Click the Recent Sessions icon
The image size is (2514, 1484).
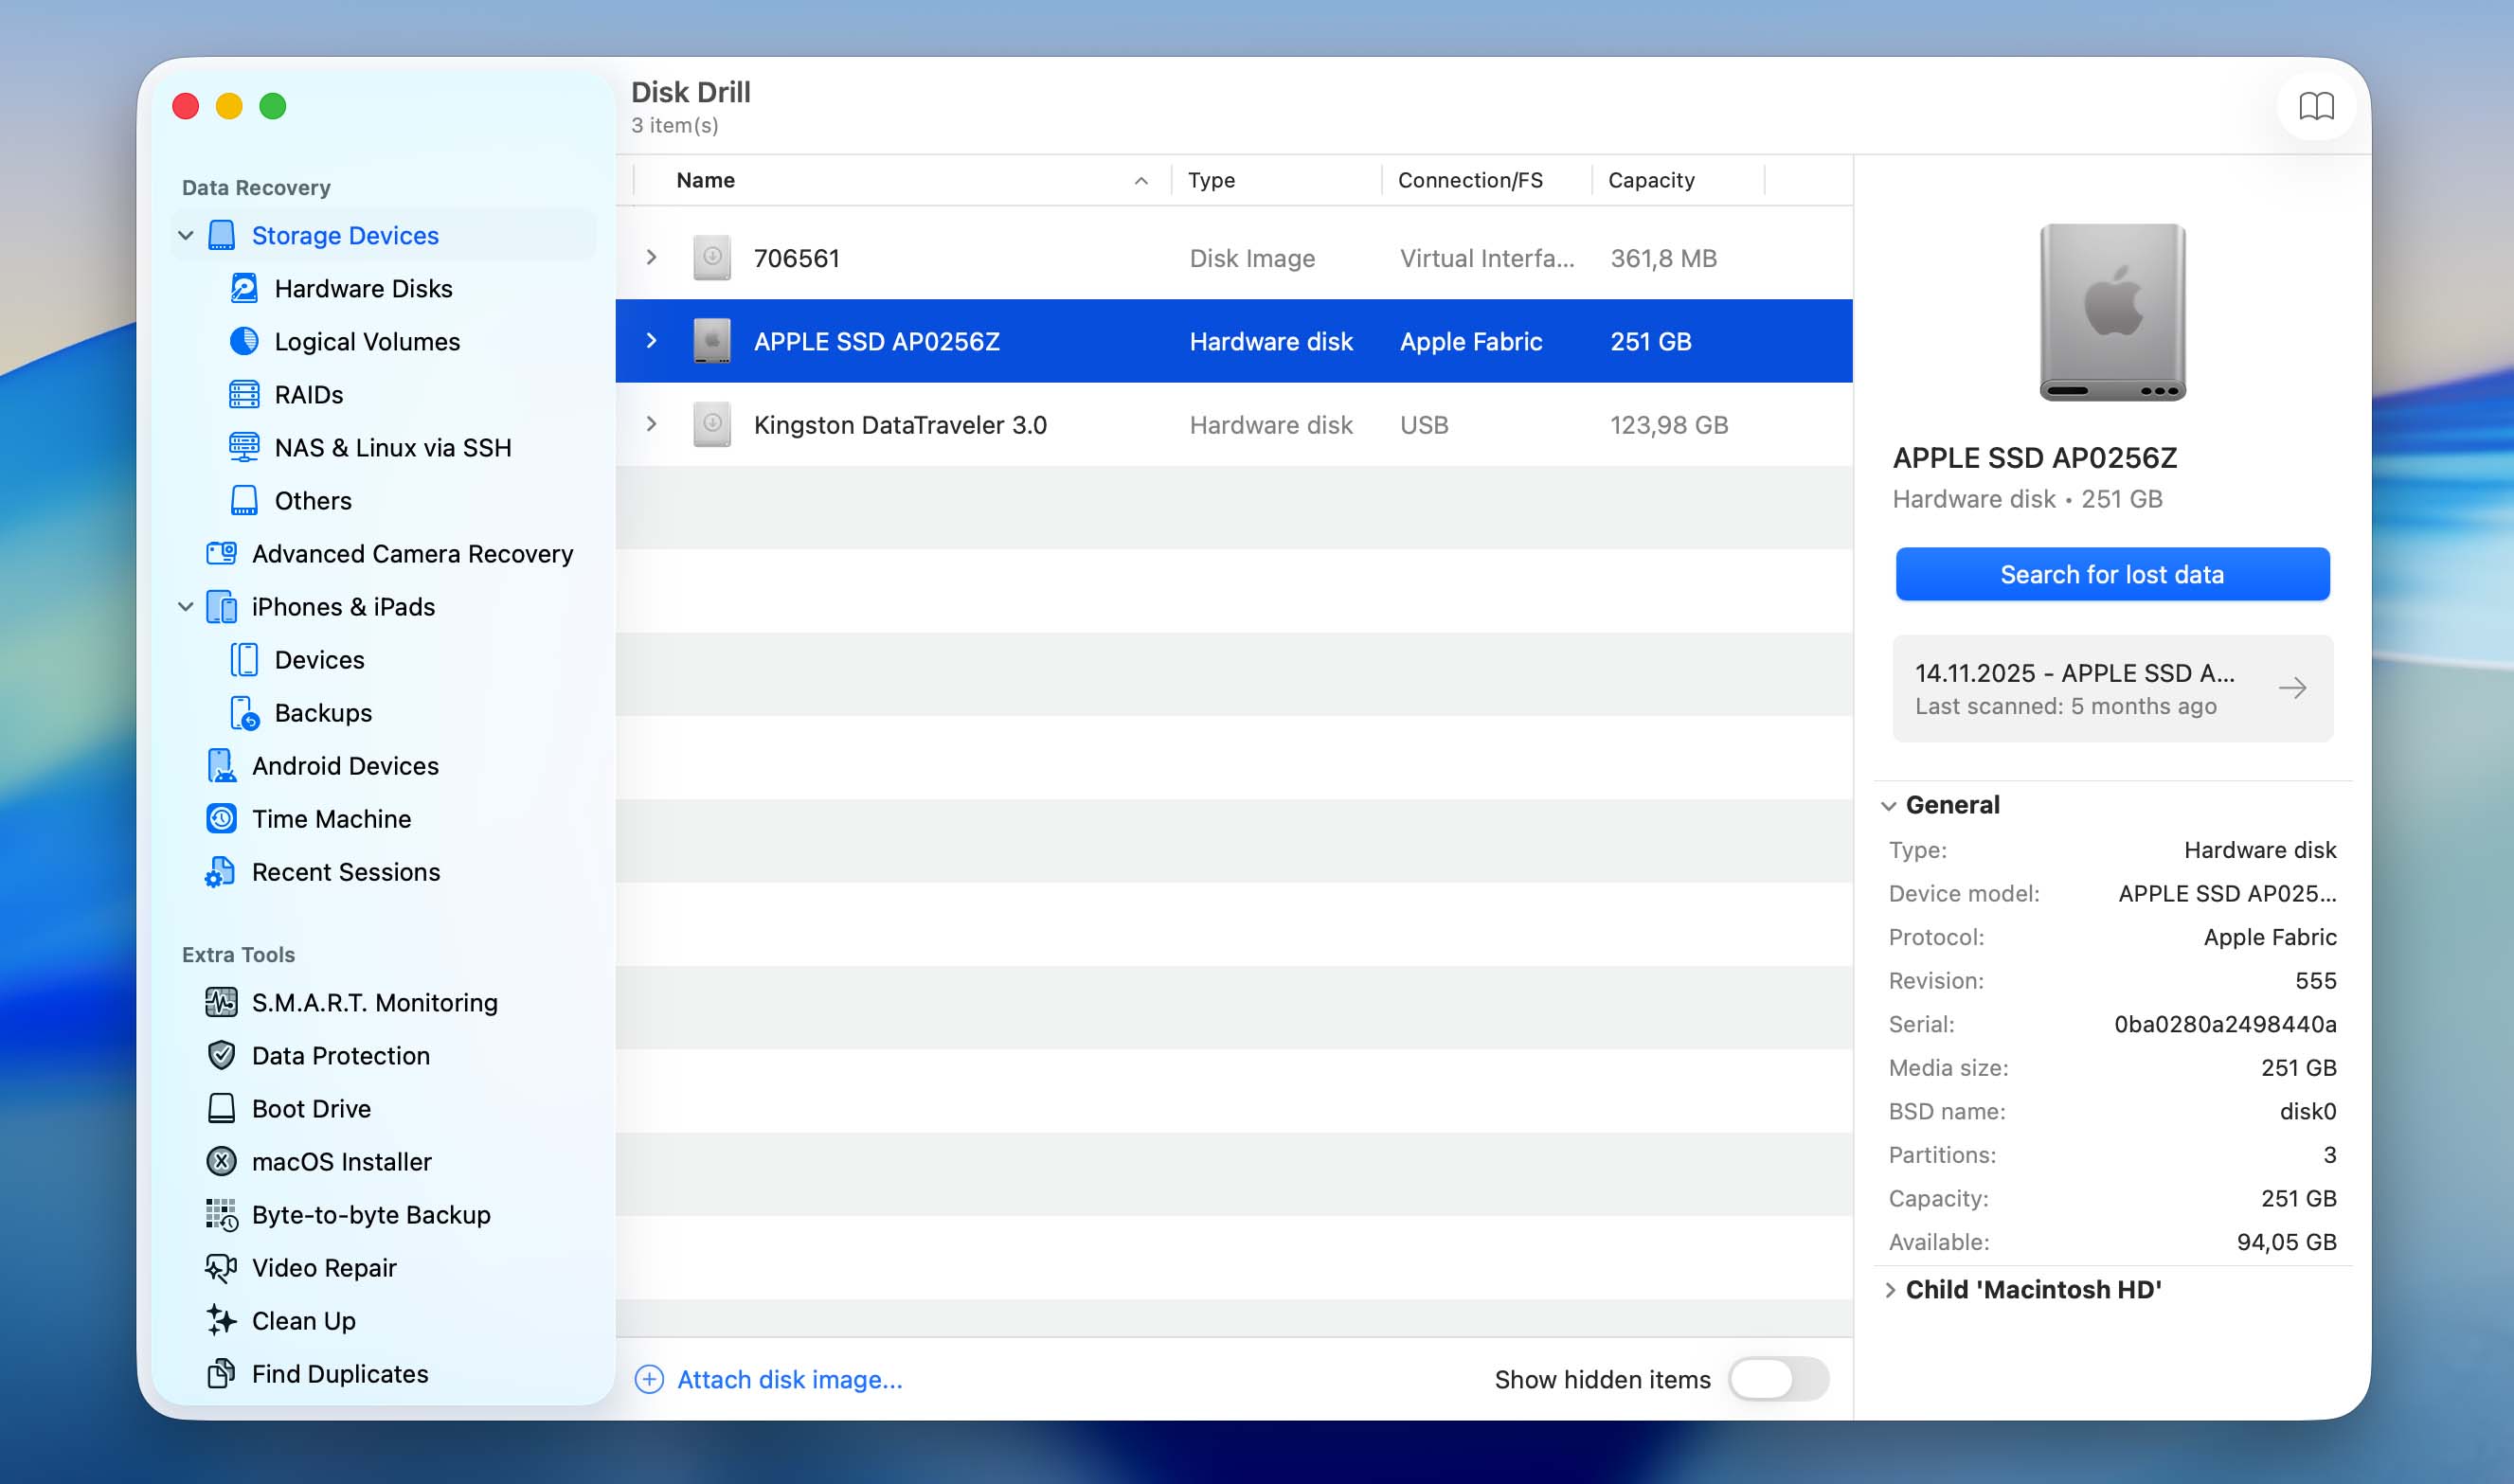[x=221, y=871]
